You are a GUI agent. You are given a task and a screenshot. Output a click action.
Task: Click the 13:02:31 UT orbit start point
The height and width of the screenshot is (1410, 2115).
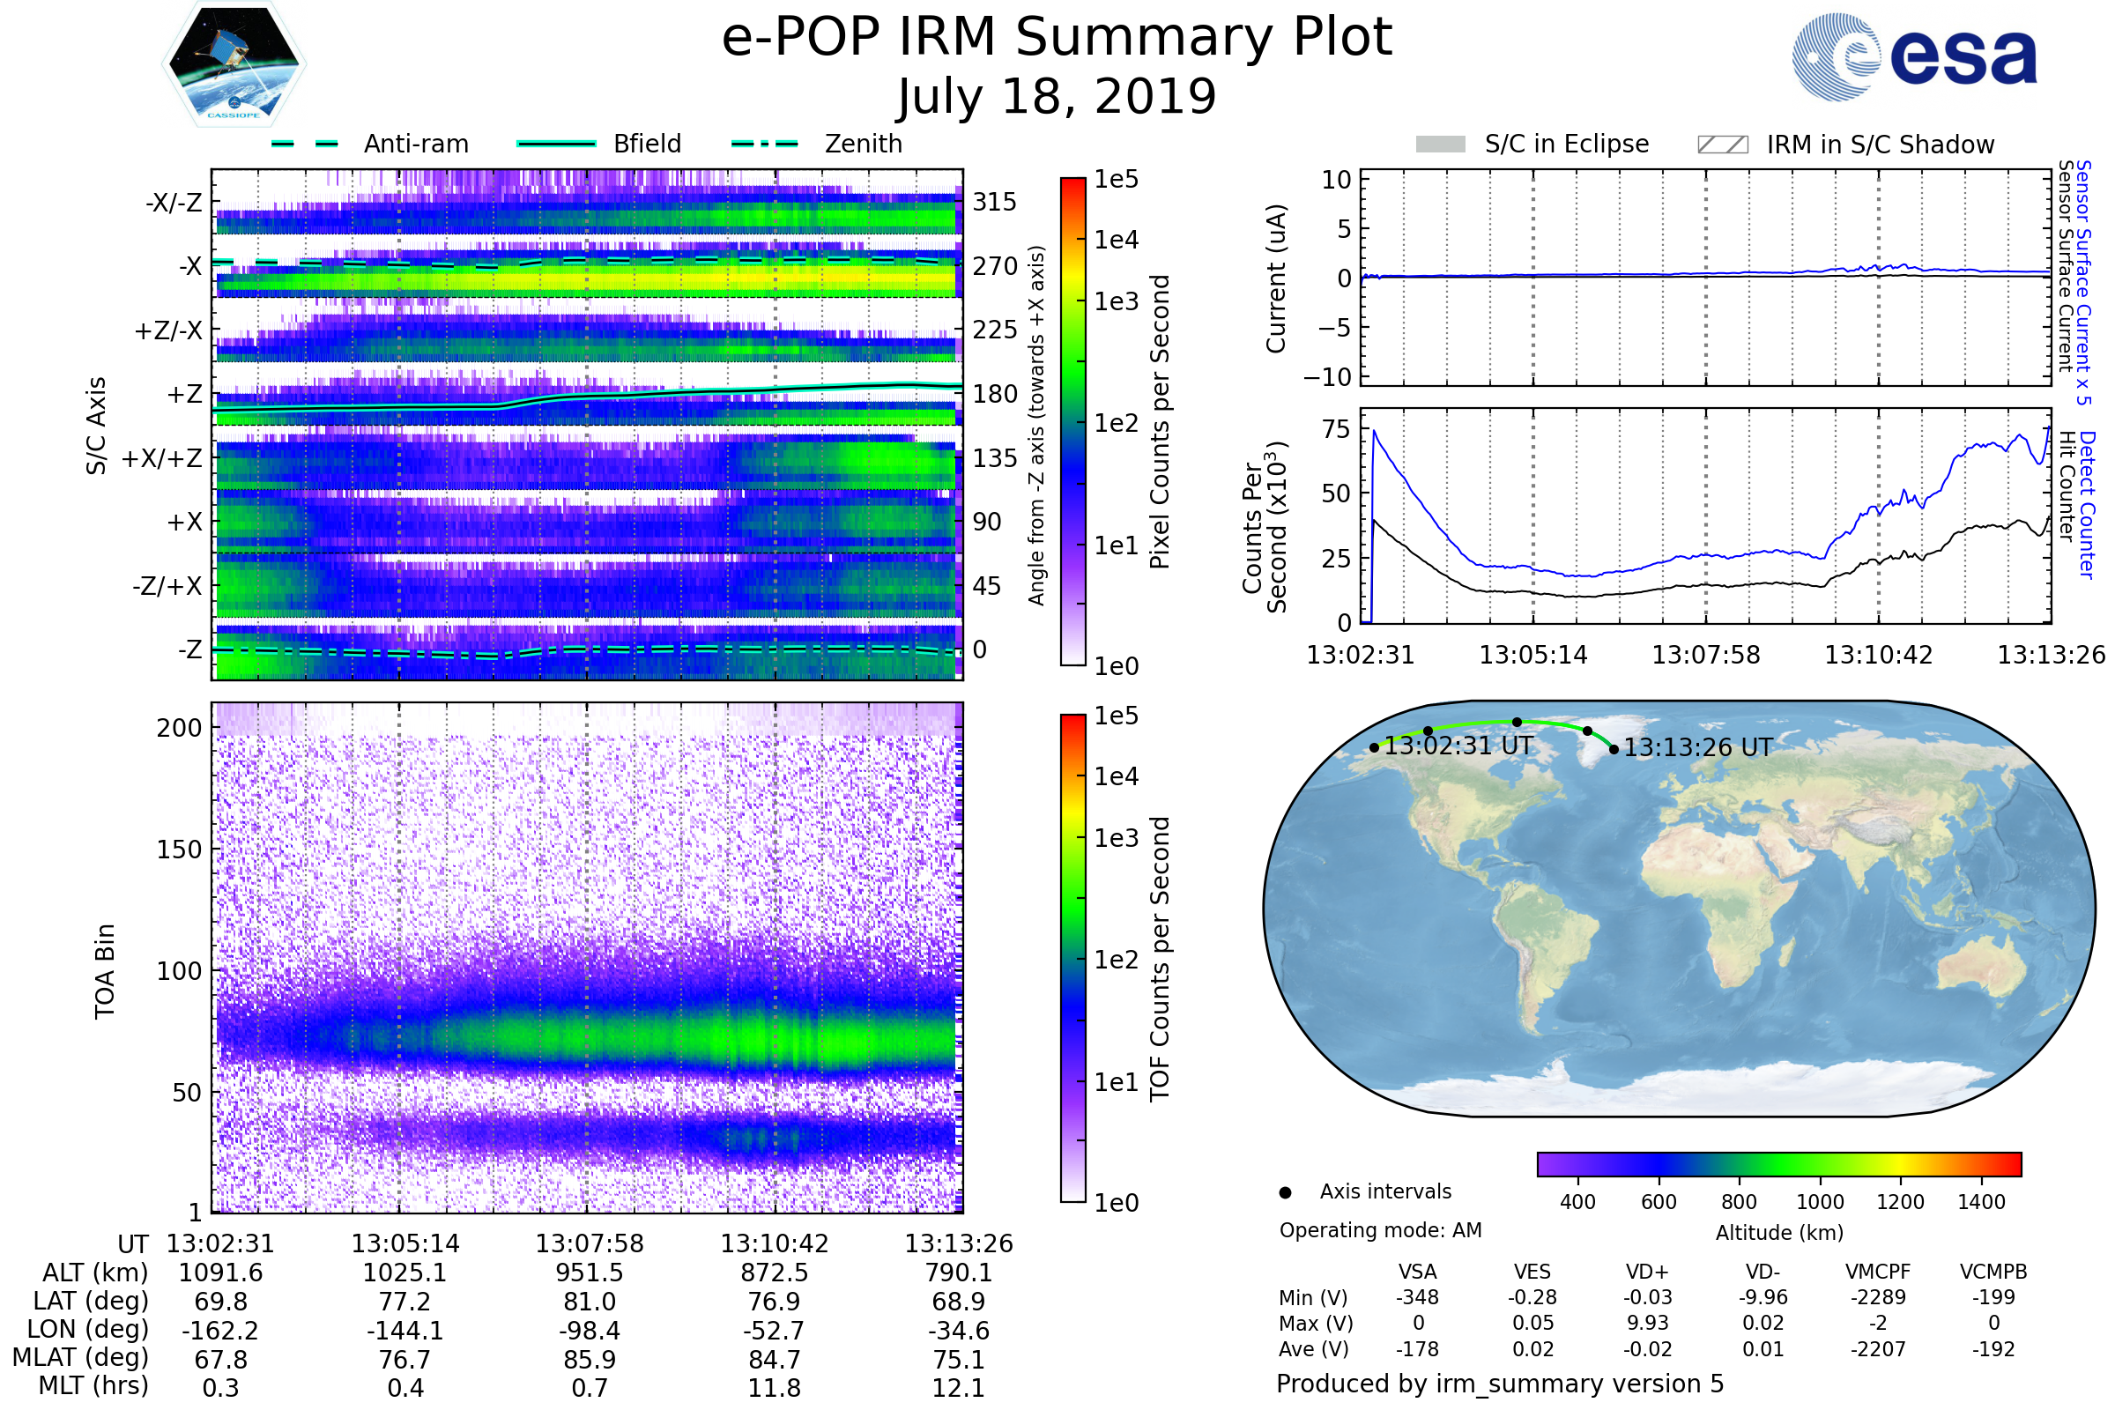pyautogui.click(x=1374, y=747)
